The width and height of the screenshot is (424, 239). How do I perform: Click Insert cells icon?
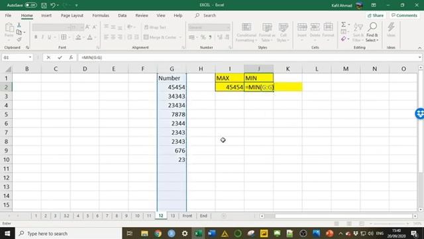[x=302, y=27]
